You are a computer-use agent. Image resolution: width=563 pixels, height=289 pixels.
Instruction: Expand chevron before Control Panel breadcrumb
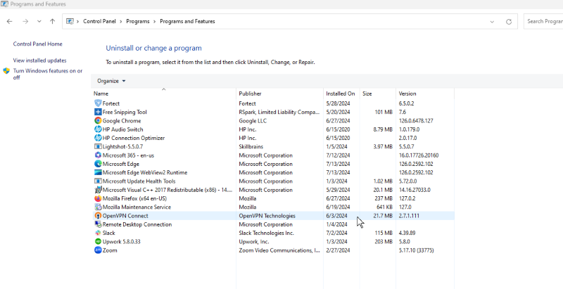[78, 22]
